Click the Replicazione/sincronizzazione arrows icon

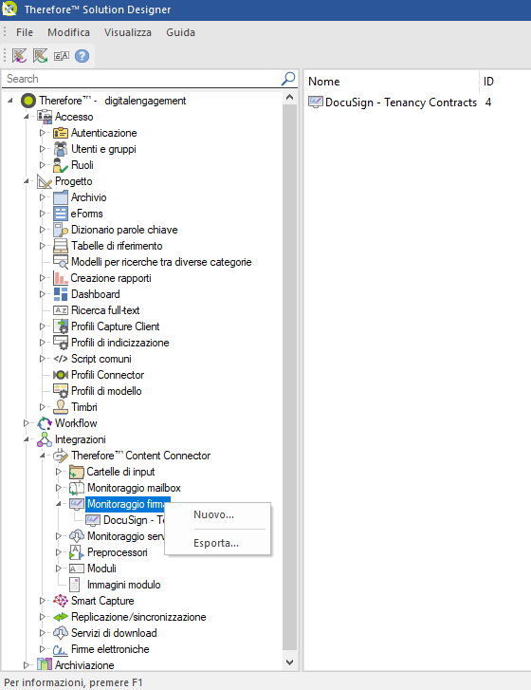coord(61,617)
